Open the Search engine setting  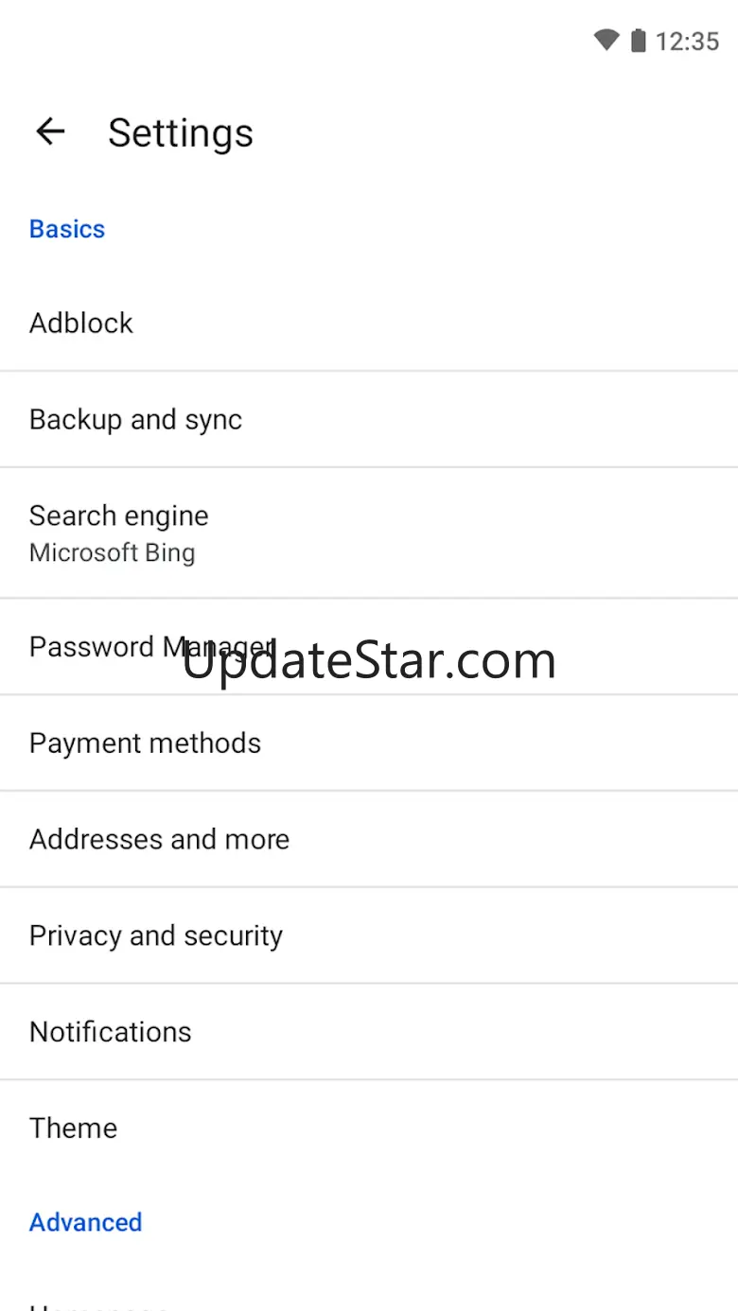coord(369,533)
